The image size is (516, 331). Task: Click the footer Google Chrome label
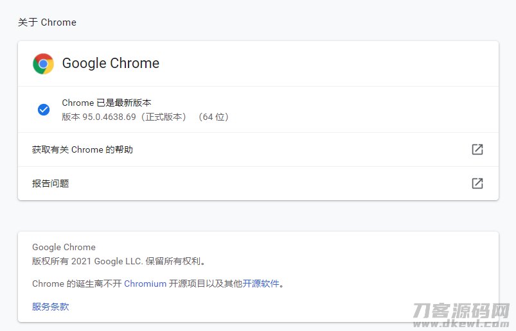coord(64,247)
